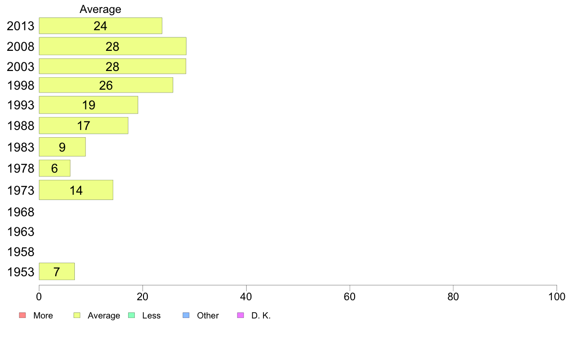This screenshot has width=570, height=353.
Task: Click the blue Other legend swatch
Action: click(186, 315)
